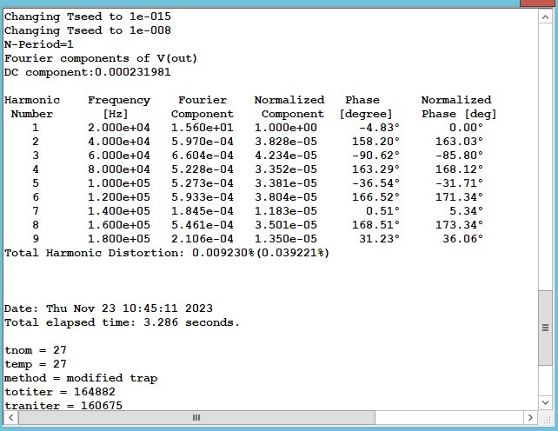
Task: Click the parenthesized THD value (0.039221%)
Action: click(292, 253)
